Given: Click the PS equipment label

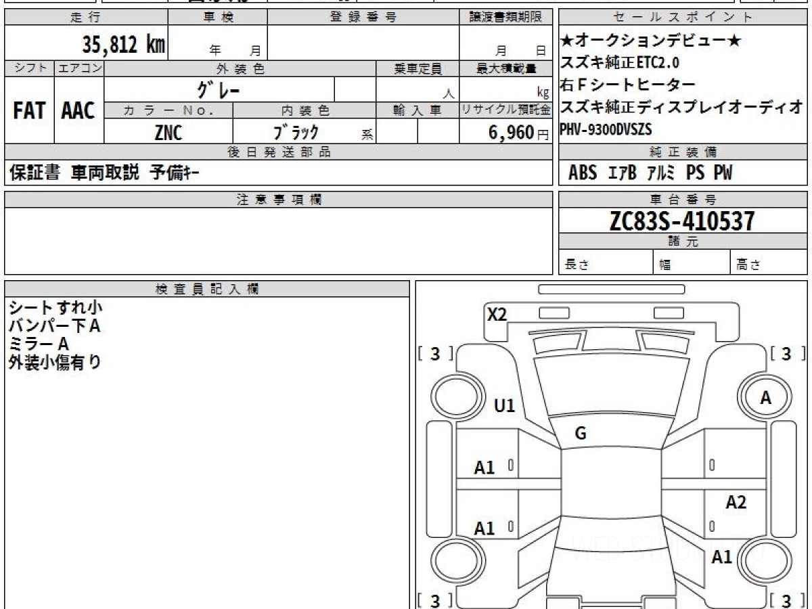Looking at the screenshot, I should [x=695, y=173].
